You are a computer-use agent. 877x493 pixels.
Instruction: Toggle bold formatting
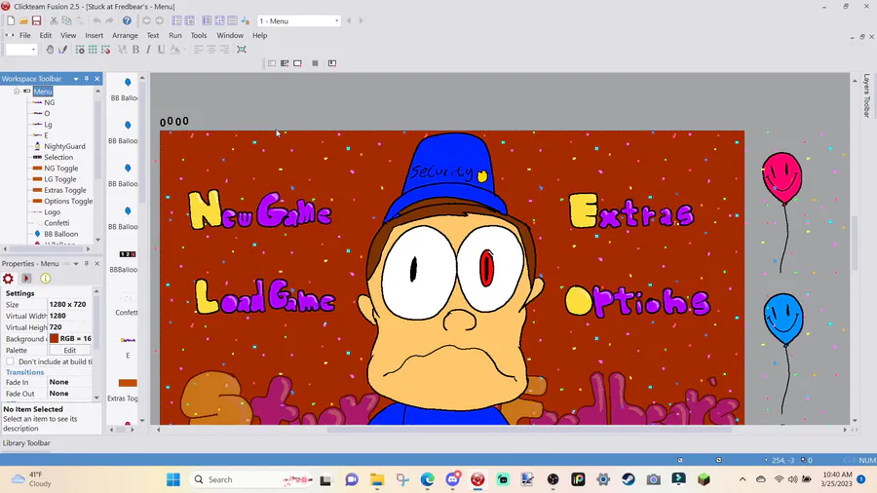click(x=135, y=49)
